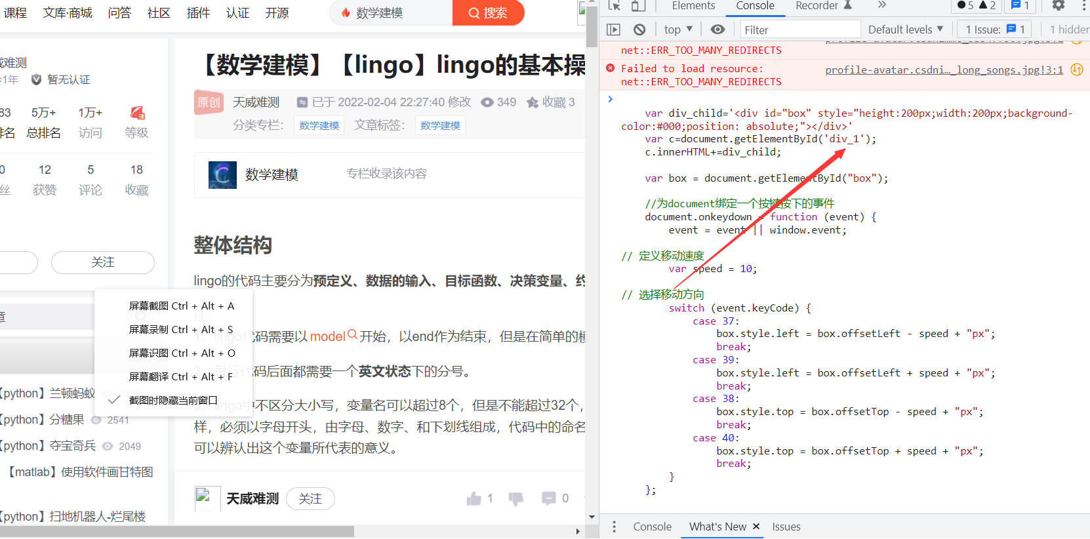The width and height of the screenshot is (1090, 539).
Task: Click the 1 Issue button
Action: (x=994, y=30)
